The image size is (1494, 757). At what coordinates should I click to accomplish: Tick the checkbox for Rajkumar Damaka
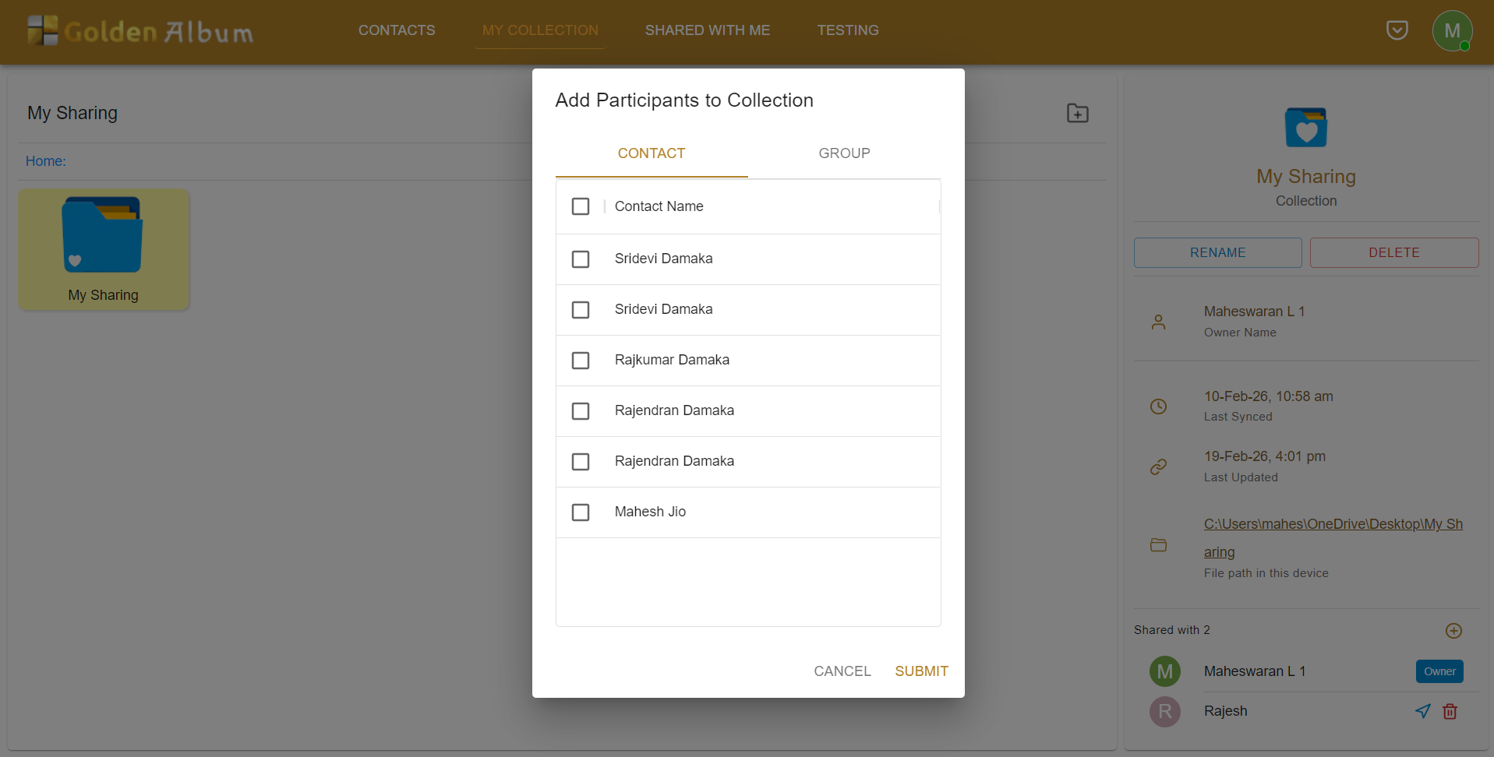[581, 361]
